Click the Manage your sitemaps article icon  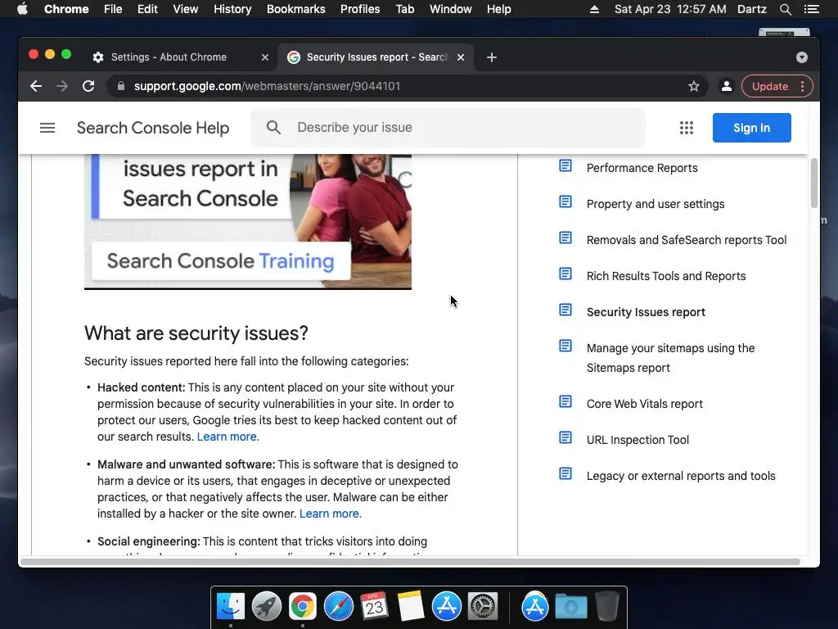coord(565,346)
